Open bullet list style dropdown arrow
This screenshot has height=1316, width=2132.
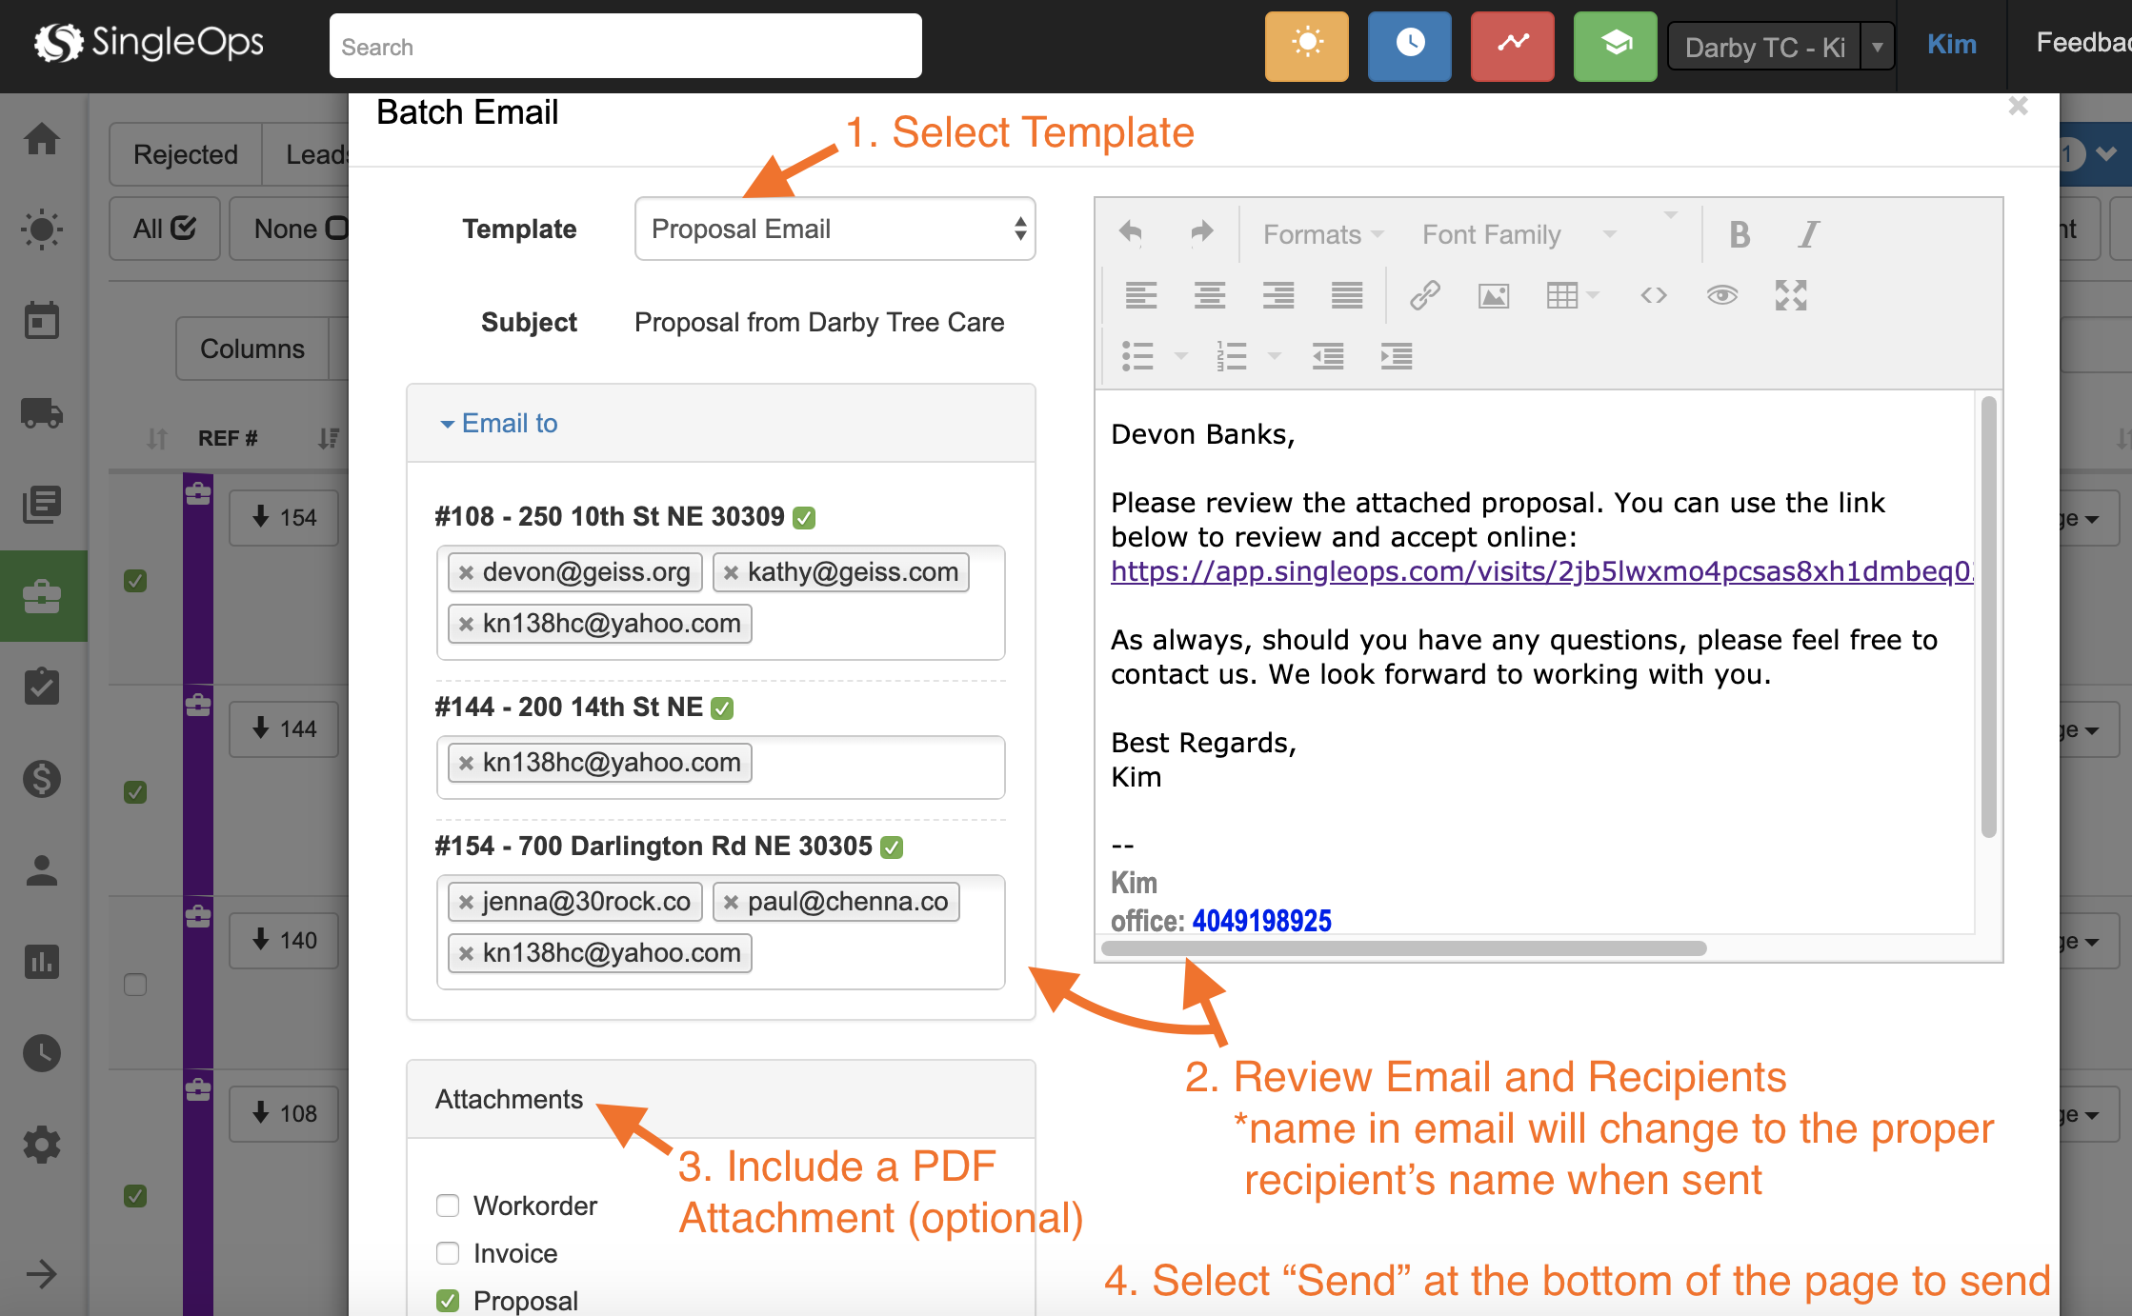[x=1181, y=356]
